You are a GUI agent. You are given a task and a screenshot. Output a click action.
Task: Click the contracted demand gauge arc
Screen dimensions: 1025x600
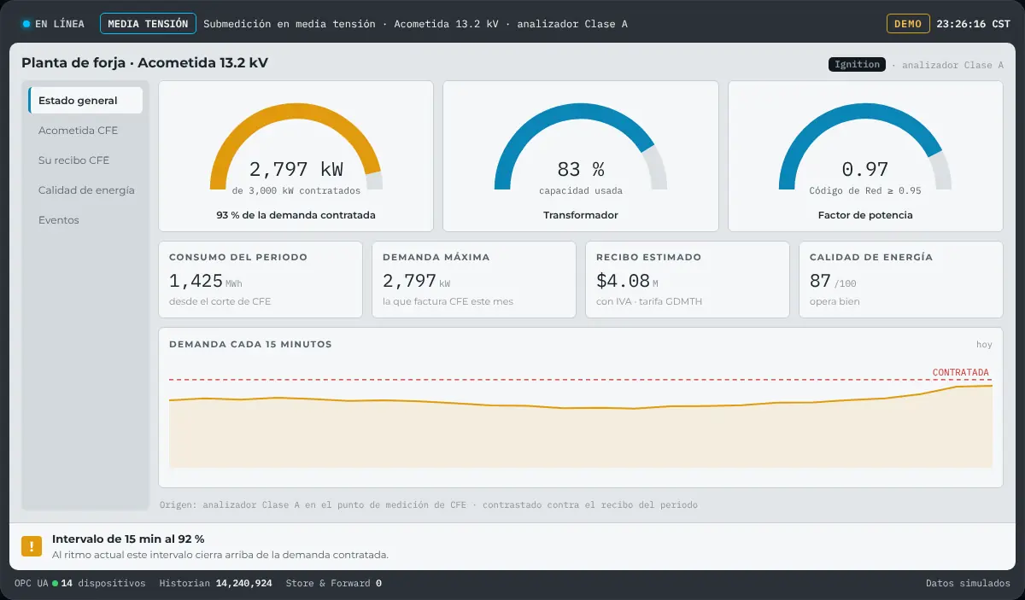pyautogui.click(x=296, y=147)
